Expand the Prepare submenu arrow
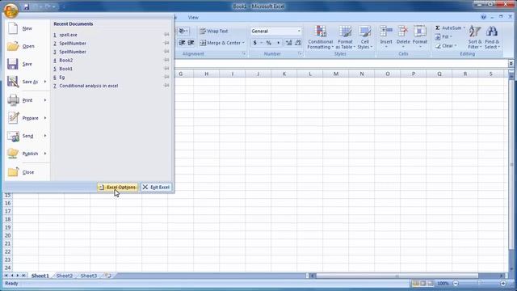 tap(45, 118)
